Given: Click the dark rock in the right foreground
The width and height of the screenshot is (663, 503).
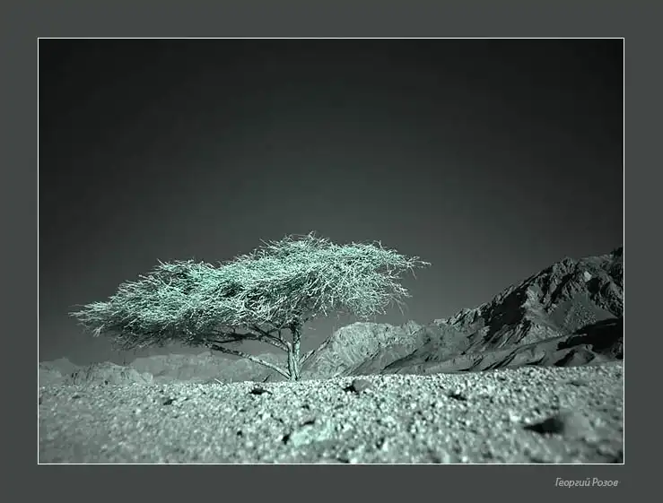Looking at the screenshot, I should (x=545, y=425).
